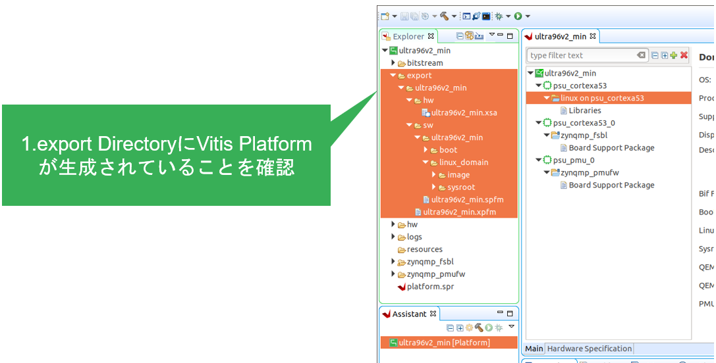Collapse the linux_domain folder
This screenshot has height=363, width=716.
tap(426, 162)
